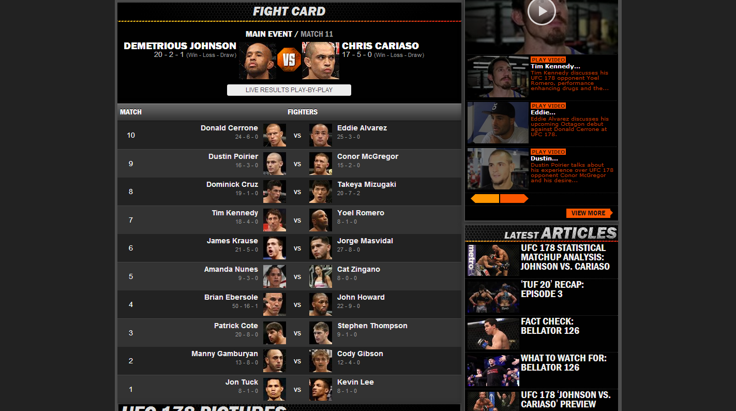Click Dominick Cruz's headshot

click(275, 192)
